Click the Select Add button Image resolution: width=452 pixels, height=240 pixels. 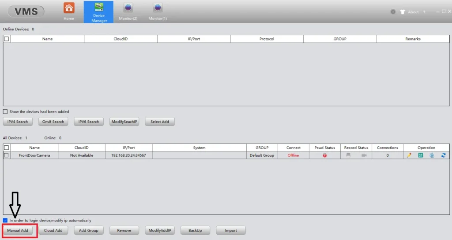[x=160, y=122]
